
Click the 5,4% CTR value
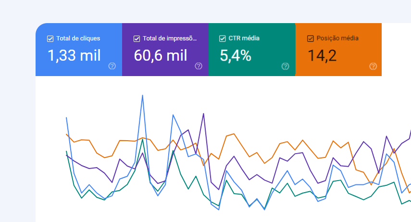click(x=236, y=55)
